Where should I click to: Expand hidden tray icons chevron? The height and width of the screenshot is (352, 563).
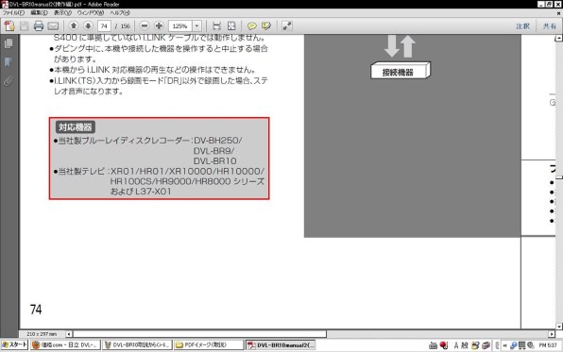pyautogui.click(x=504, y=345)
